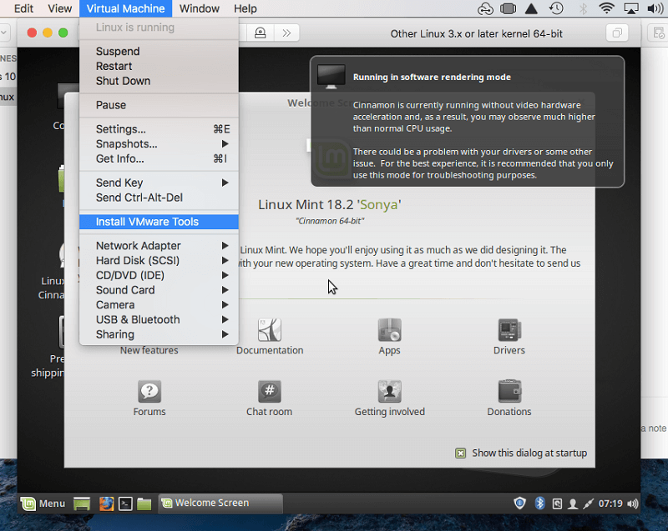Open the Drivers icon in Welcome Screen
The width and height of the screenshot is (668, 531).
[509, 330]
